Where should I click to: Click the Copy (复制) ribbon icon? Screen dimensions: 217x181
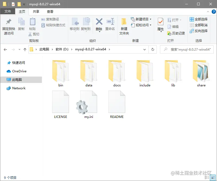point(21,21)
